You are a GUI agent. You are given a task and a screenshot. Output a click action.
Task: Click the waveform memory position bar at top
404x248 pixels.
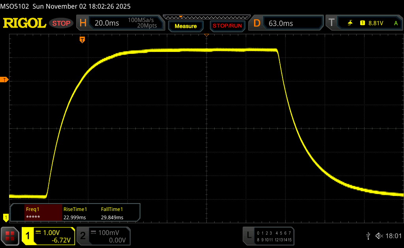pos(206,17)
